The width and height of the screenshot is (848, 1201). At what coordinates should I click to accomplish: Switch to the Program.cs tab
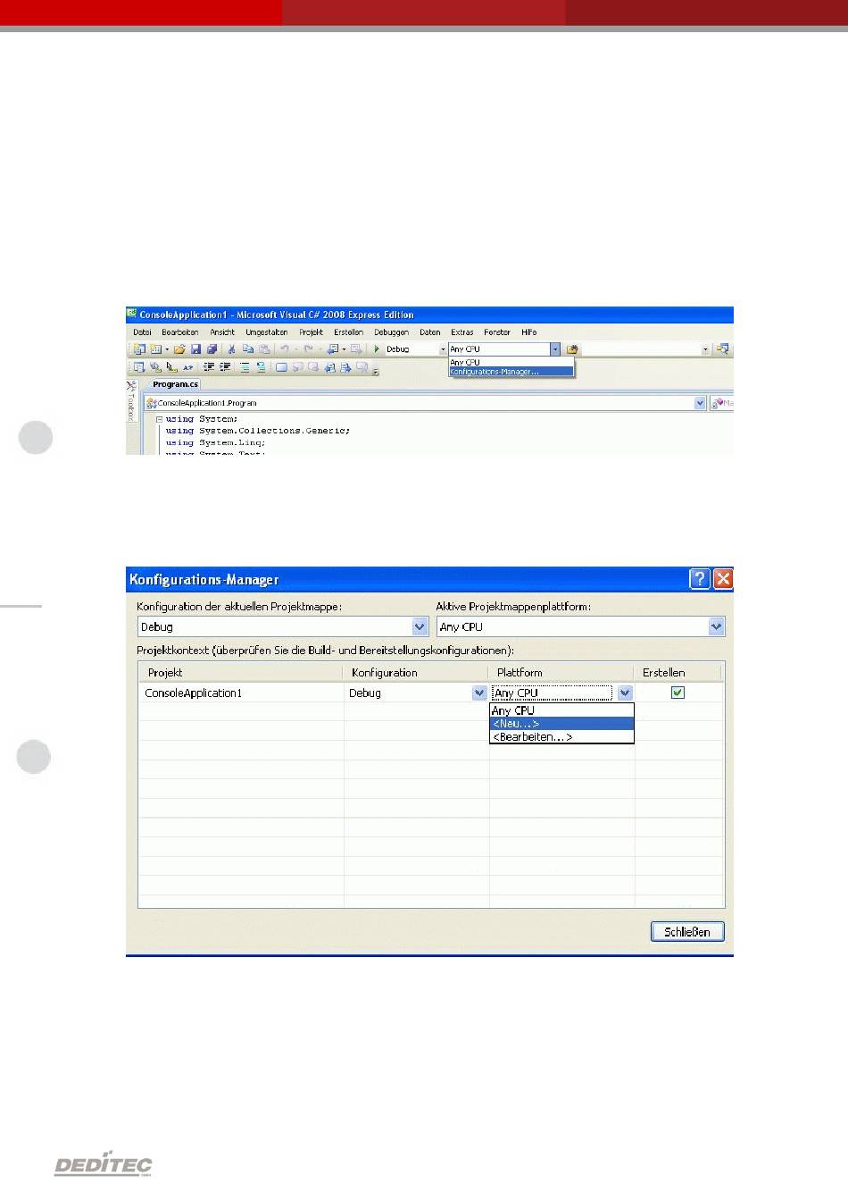(175, 384)
